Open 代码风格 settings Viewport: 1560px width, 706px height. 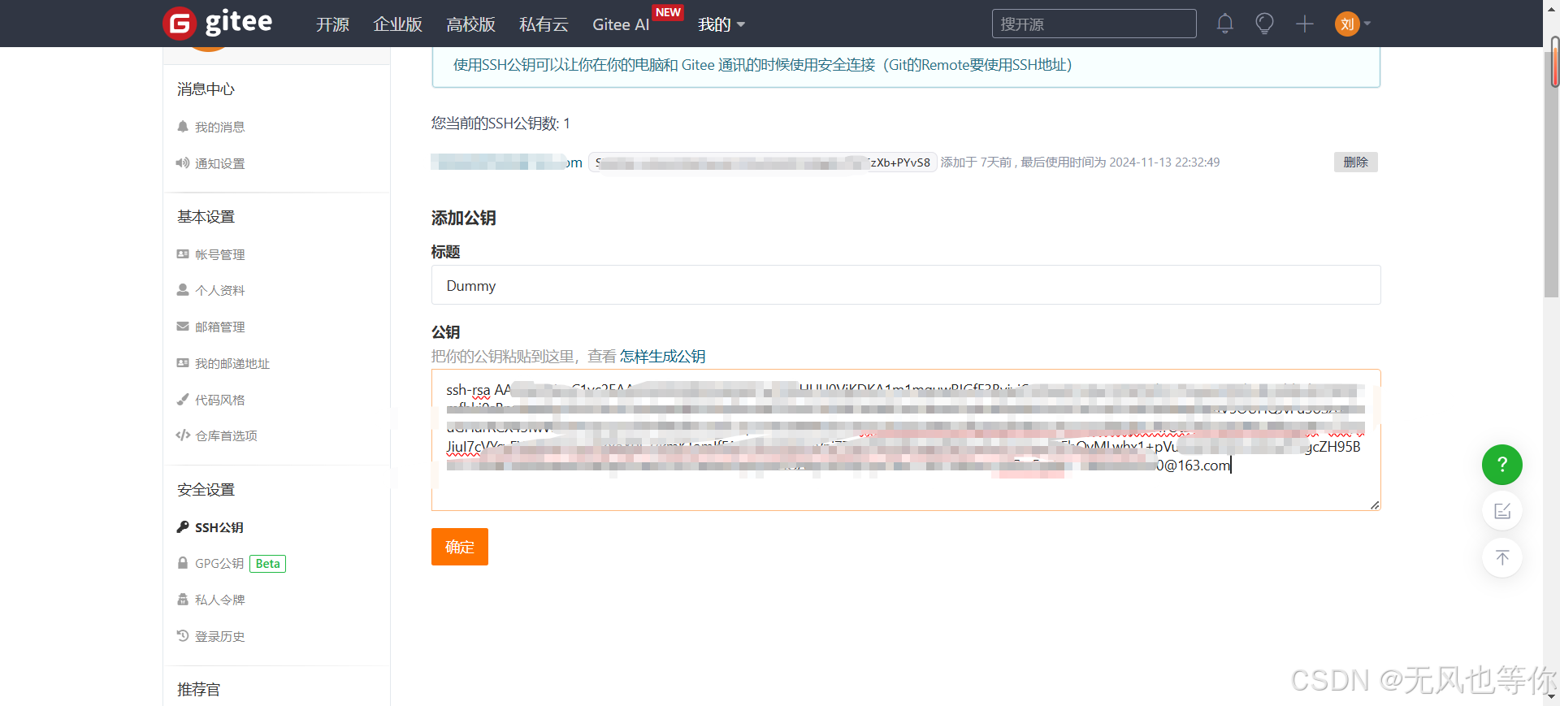pos(219,400)
